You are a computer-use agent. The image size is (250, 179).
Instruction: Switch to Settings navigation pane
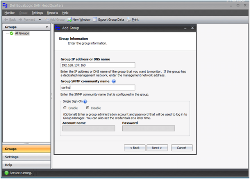(x=27, y=157)
